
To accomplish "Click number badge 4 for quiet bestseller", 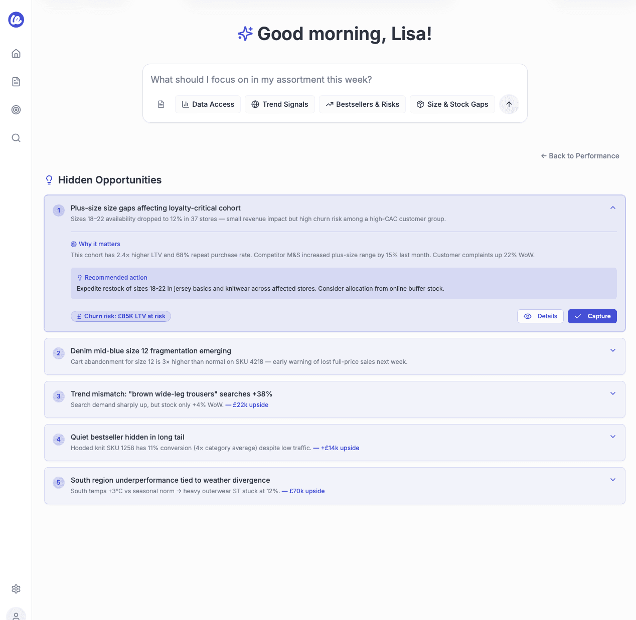I will [x=59, y=440].
